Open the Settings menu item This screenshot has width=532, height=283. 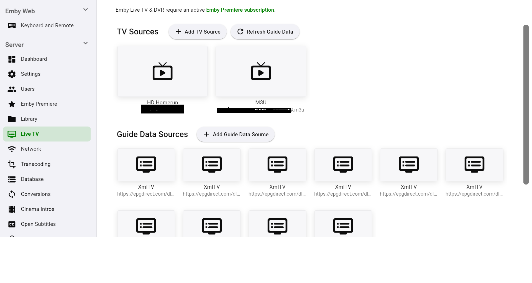(x=47, y=74)
